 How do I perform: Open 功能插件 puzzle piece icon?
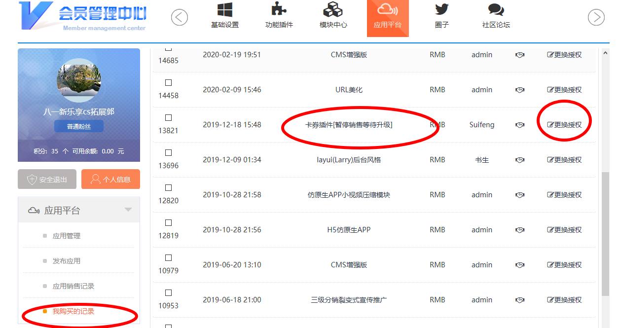point(279,10)
